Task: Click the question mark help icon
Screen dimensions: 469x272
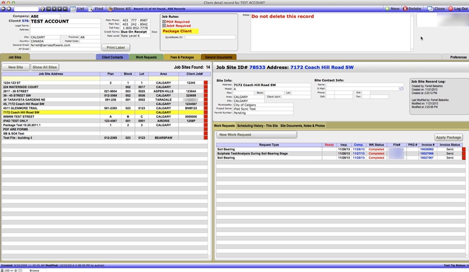Action: (x=43, y=9)
